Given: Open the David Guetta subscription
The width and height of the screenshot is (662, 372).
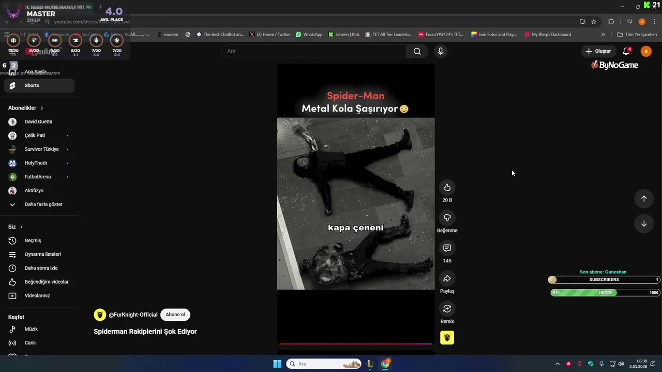Looking at the screenshot, I should (39, 122).
